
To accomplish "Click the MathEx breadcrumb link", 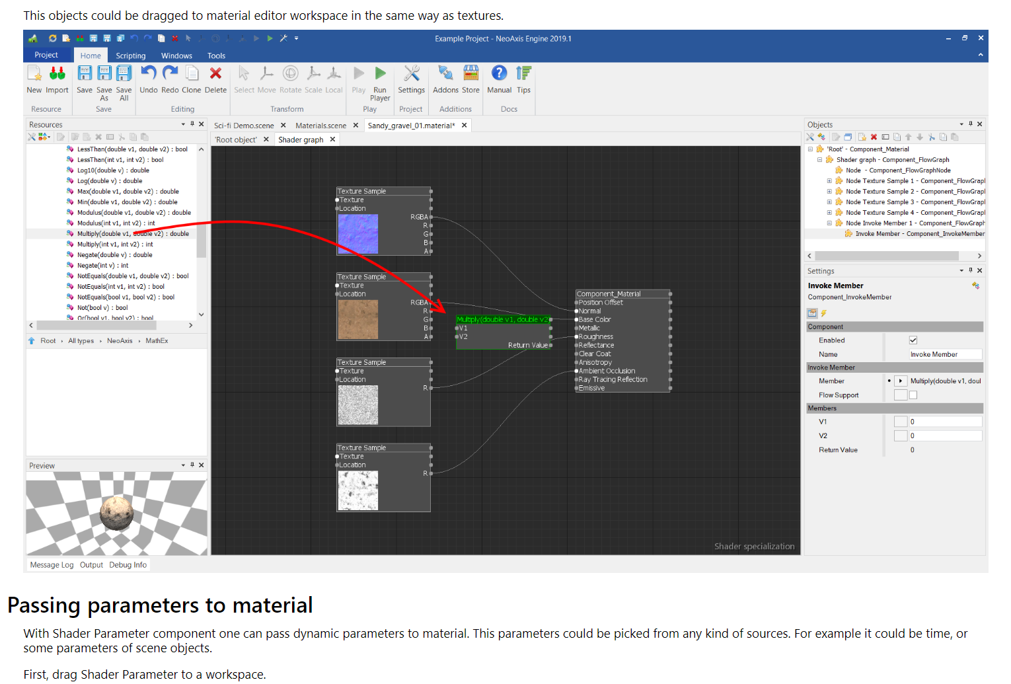I will [x=157, y=341].
